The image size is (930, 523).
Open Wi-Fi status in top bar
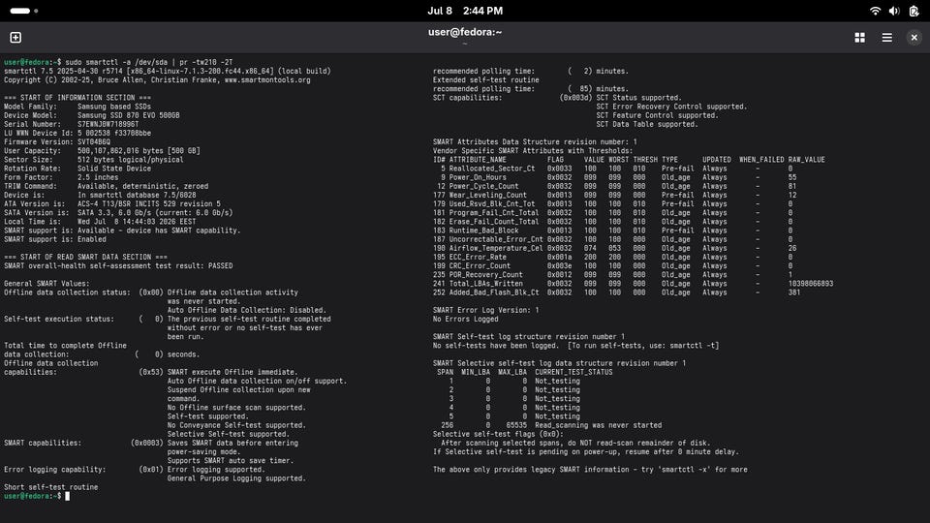[x=875, y=11]
